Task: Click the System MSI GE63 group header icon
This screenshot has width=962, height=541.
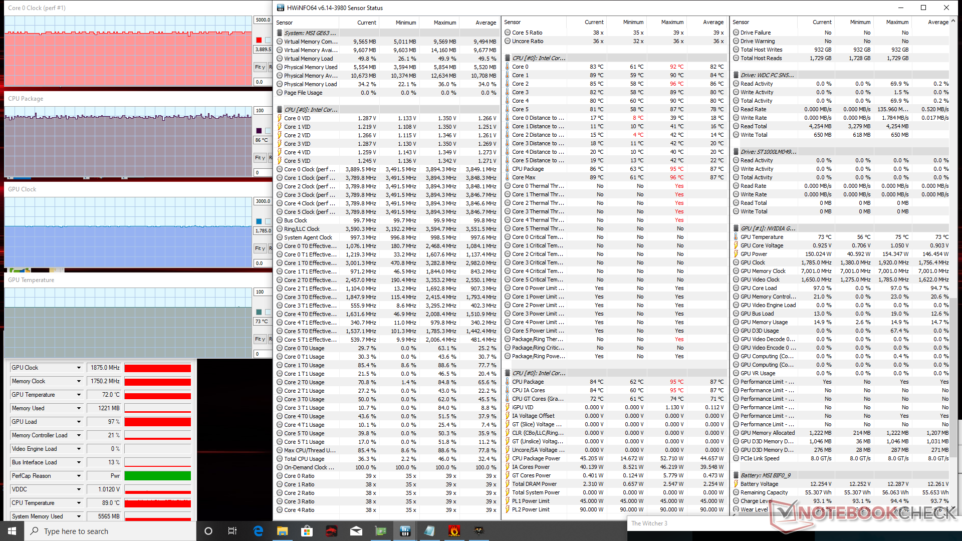Action: pyautogui.click(x=280, y=33)
